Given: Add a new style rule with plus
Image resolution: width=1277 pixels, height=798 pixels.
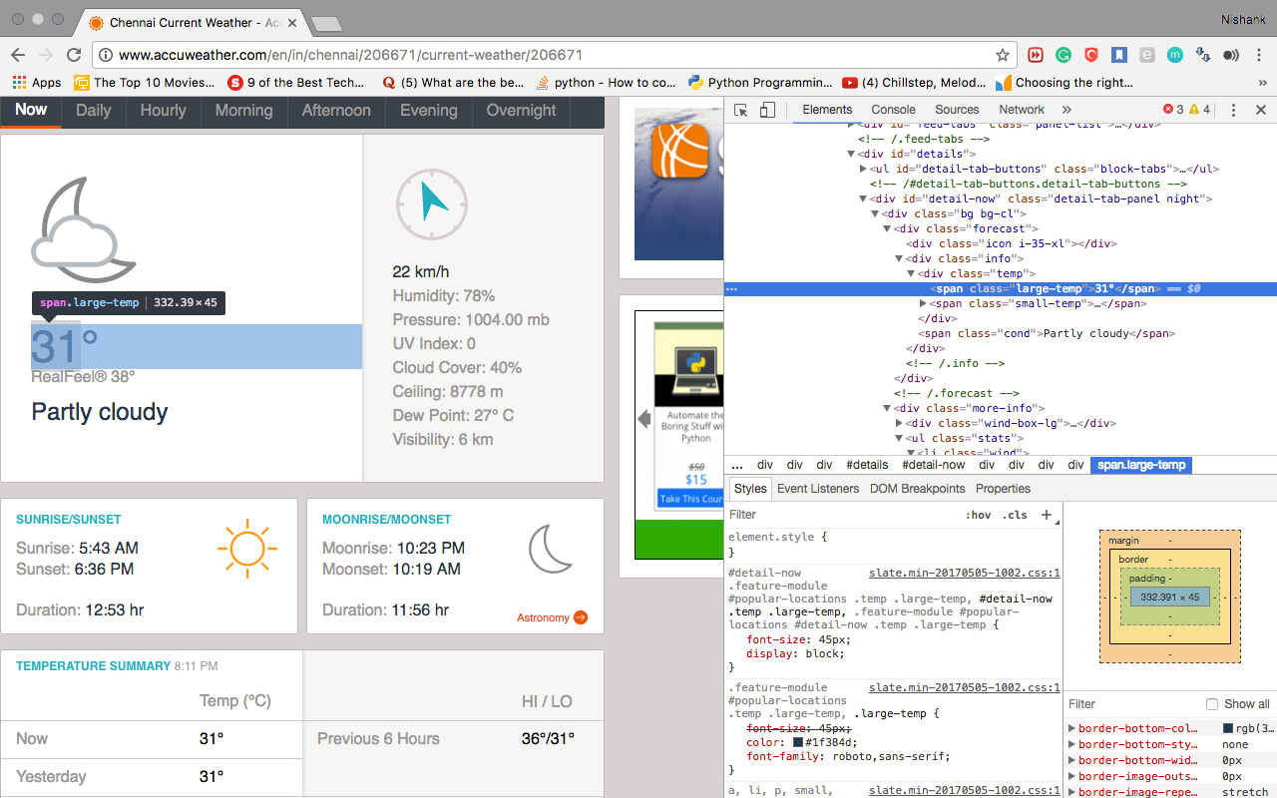Looking at the screenshot, I should pyautogui.click(x=1047, y=515).
